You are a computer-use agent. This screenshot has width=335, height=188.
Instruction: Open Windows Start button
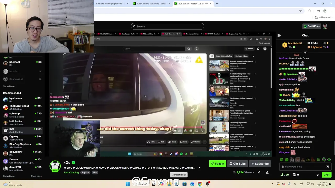(x=127, y=184)
